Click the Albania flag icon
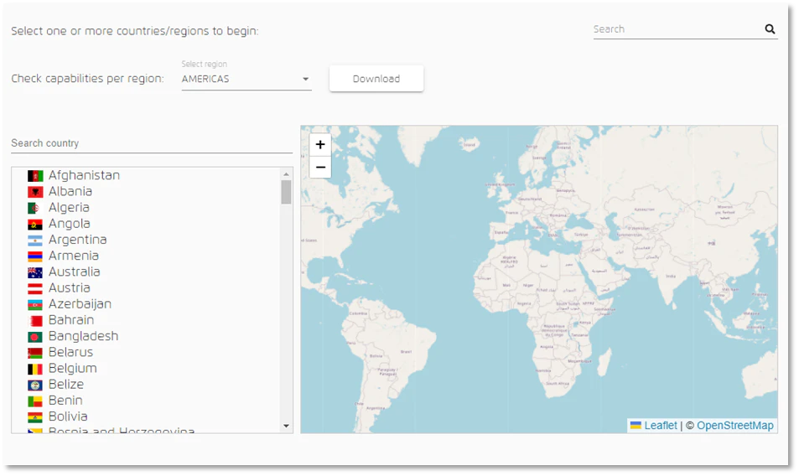This screenshot has height=476, width=799. coord(35,192)
